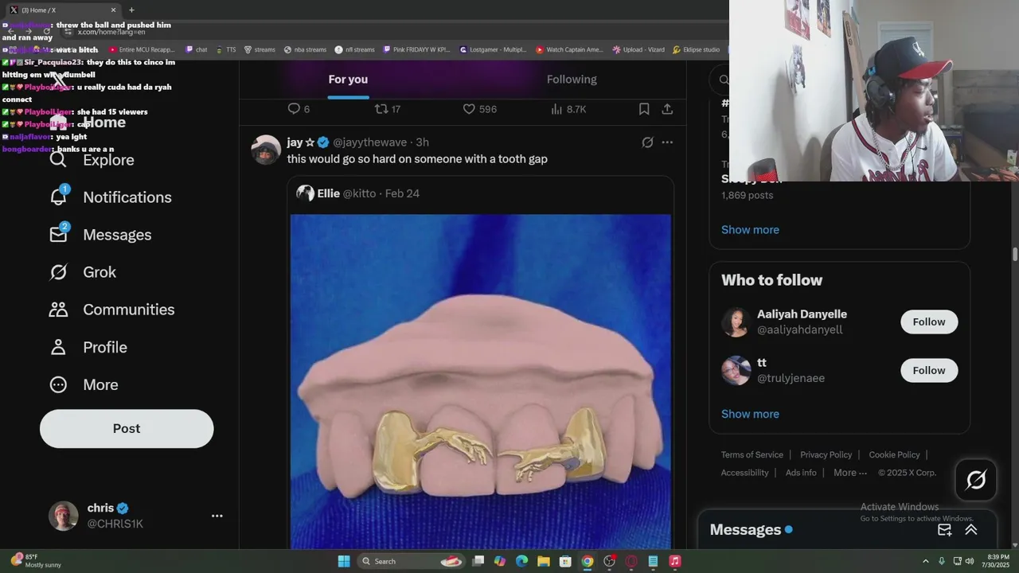This screenshot has height=573, width=1019.
Task: Open the gold grillz teeth image
Action: point(480,381)
